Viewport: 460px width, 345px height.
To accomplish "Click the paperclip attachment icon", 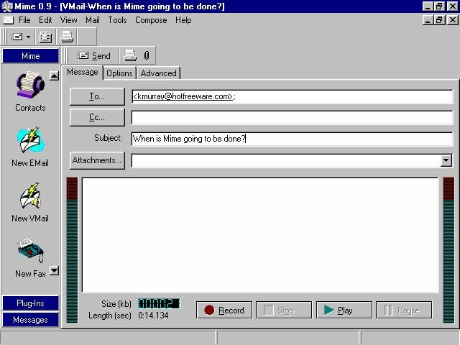I will click(147, 55).
